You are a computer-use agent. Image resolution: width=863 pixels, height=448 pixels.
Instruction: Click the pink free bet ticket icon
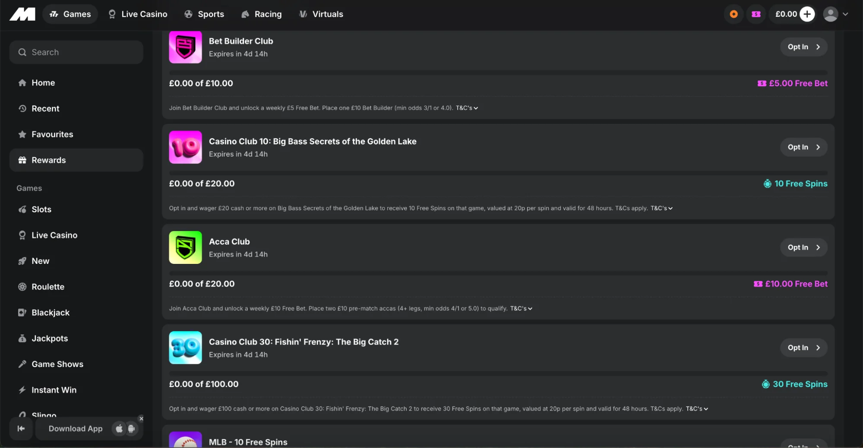pyautogui.click(x=756, y=14)
